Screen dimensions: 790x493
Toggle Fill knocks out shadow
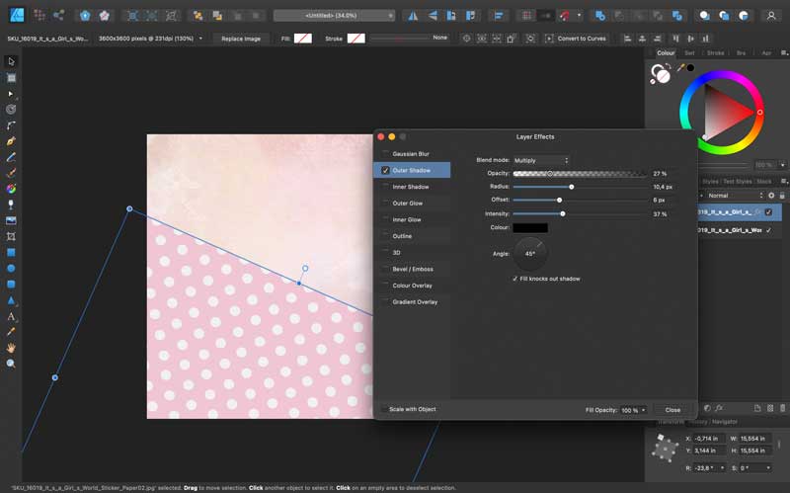[x=514, y=279]
